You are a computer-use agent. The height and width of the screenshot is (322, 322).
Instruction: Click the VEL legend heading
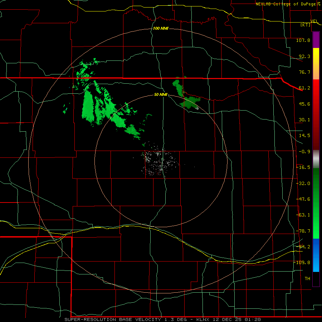[314, 21]
